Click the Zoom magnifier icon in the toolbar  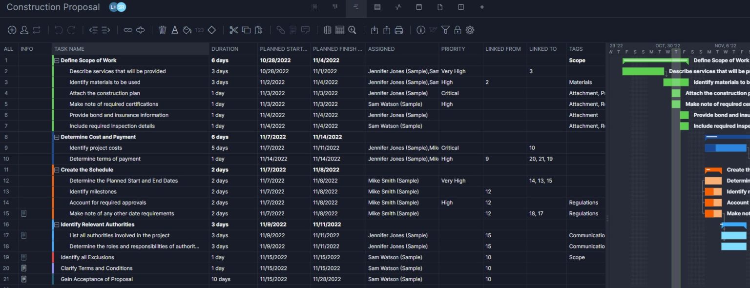[x=353, y=30]
